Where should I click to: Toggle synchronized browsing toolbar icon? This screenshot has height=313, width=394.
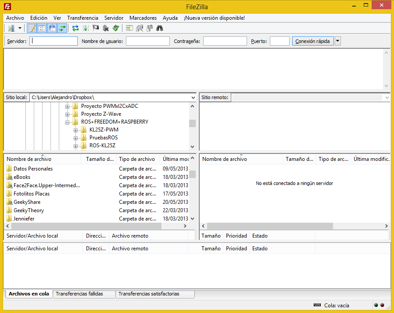point(150,28)
